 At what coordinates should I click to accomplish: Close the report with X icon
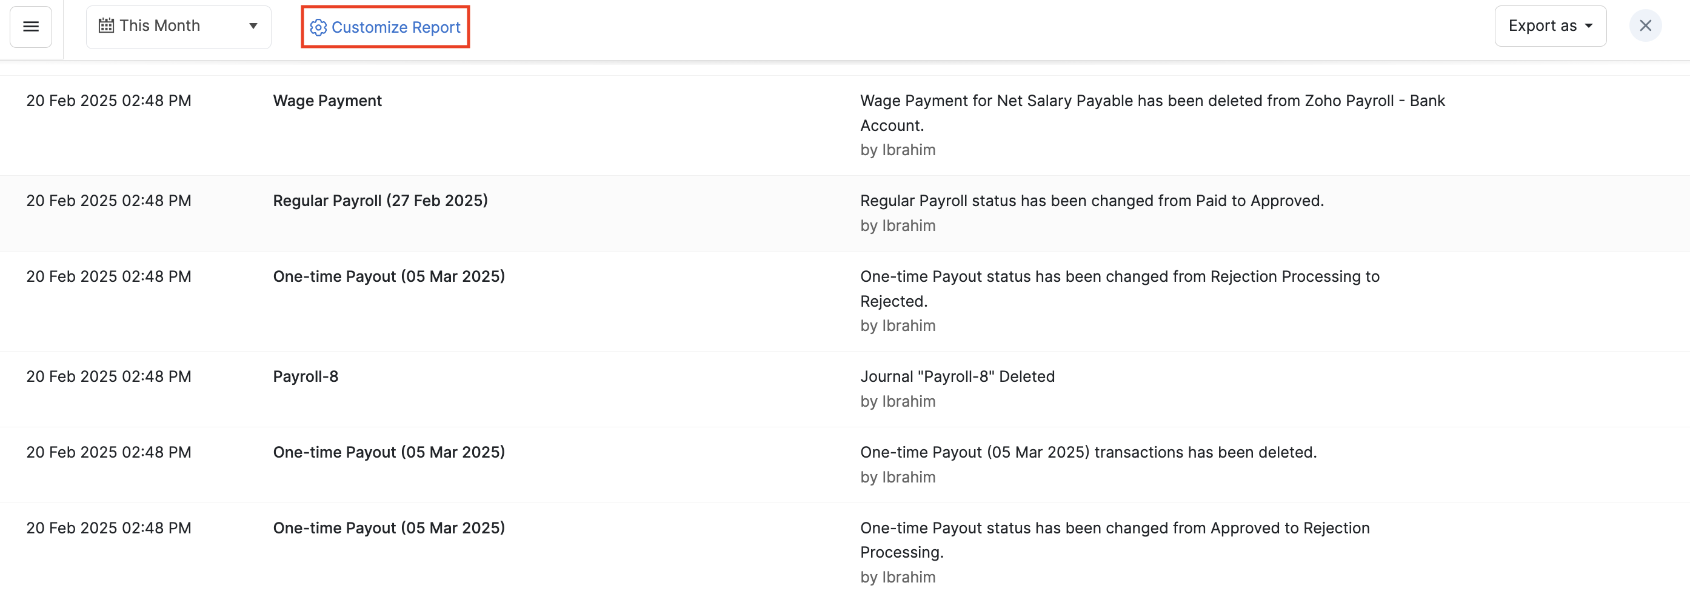[1645, 26]
